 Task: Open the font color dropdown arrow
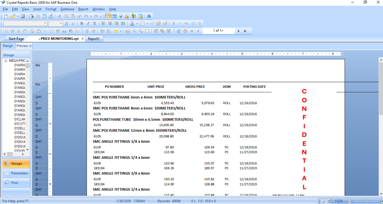pyautogui.click(x=137, y=24)
